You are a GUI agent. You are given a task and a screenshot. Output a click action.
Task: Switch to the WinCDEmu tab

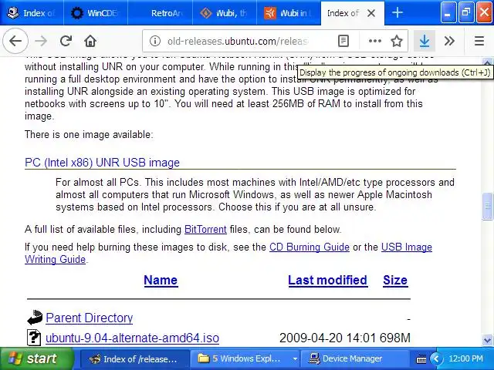pos(96,13)
